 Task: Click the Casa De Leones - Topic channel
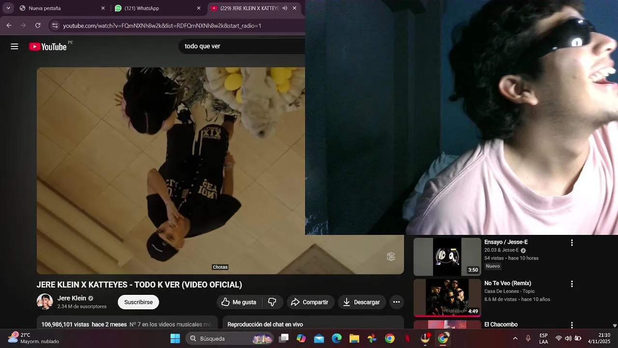click(x=509, y=291)
